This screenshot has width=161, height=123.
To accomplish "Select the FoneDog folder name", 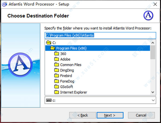I will [x=67, y=81].
